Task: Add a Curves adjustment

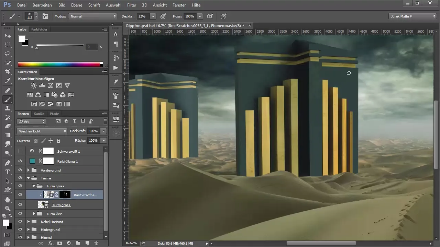Action: click(51, 86)
